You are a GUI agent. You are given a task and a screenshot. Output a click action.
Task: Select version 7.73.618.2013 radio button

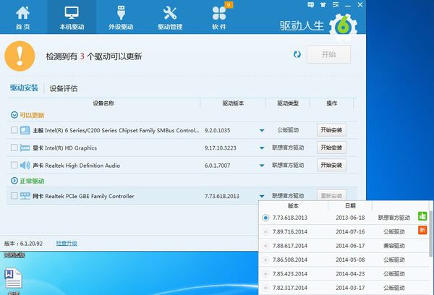tap(265, 218)
